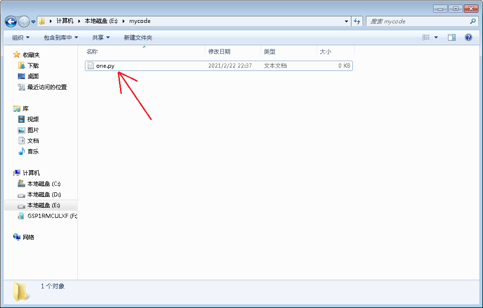Click the 本地磁盘 (C:) drive icon
The height and width of the screenshot is (308, 483).
(21, 183)
